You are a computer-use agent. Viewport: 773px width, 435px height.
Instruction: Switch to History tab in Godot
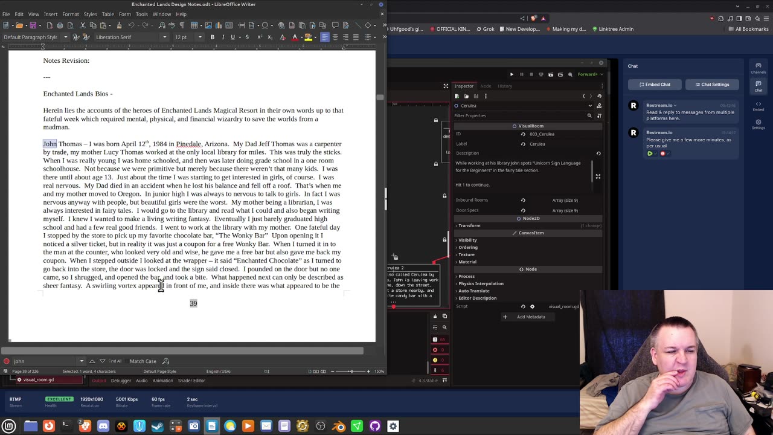click(x=505, y=86)
